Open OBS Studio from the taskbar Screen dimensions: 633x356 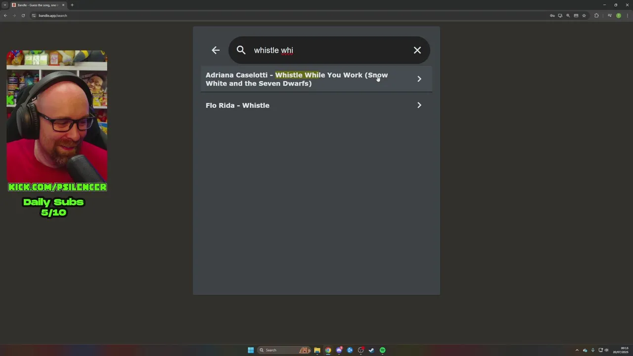pos(361,350)
